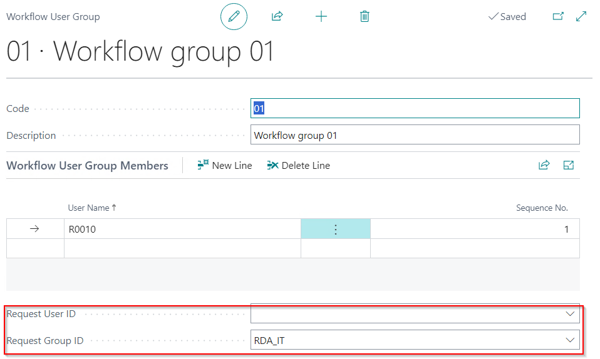The width and height of the screenshot is (600, 359).
Task: Click the share icon in the header
Action: [x=277, y=16]
